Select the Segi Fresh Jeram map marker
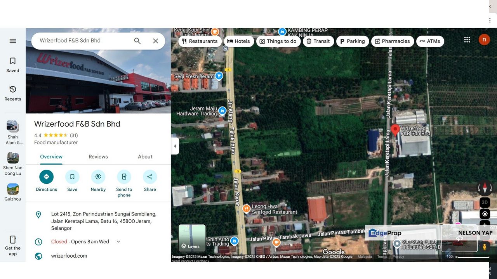 pos(219,76)
